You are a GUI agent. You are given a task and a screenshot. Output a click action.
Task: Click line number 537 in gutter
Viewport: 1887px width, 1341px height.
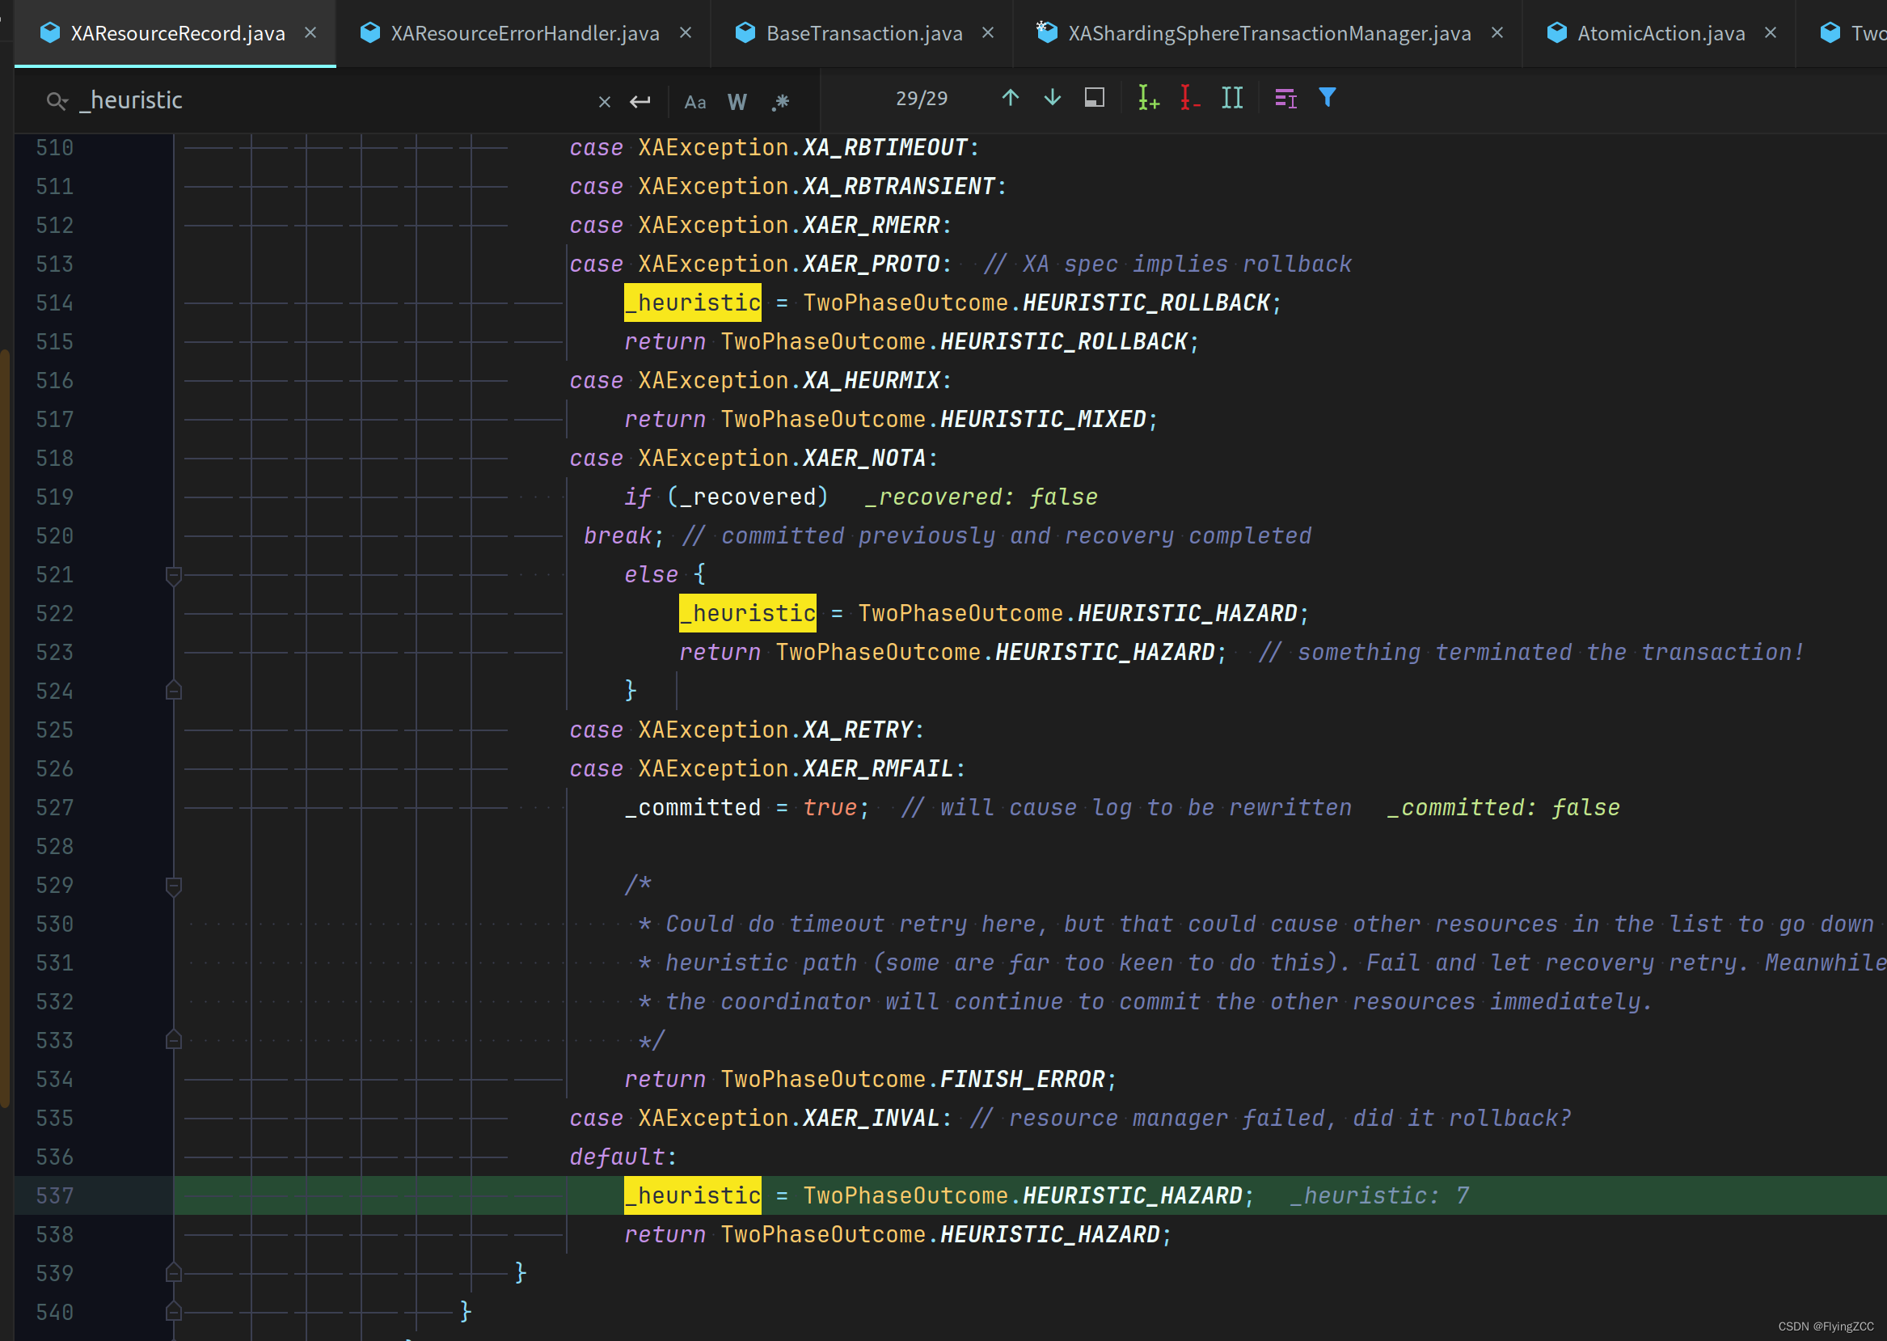tap(54, 1195)
